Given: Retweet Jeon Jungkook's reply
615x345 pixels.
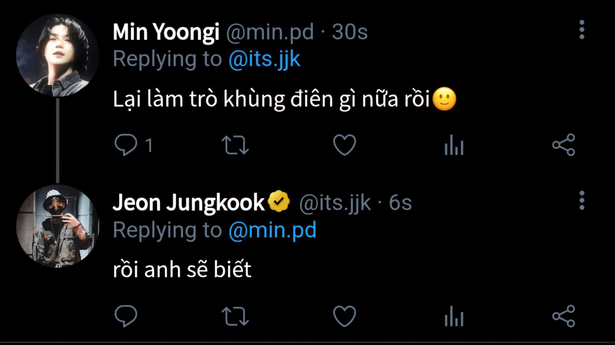Looking at the screenshot, I should (235, 316).
